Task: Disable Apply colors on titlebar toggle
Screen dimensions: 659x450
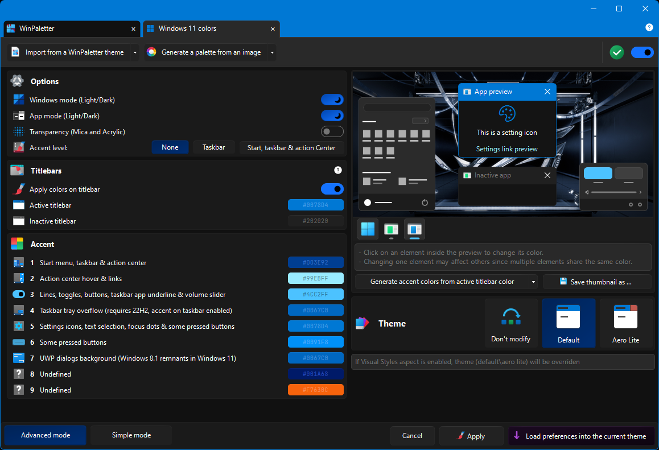Action: click(x=332, y=189)
